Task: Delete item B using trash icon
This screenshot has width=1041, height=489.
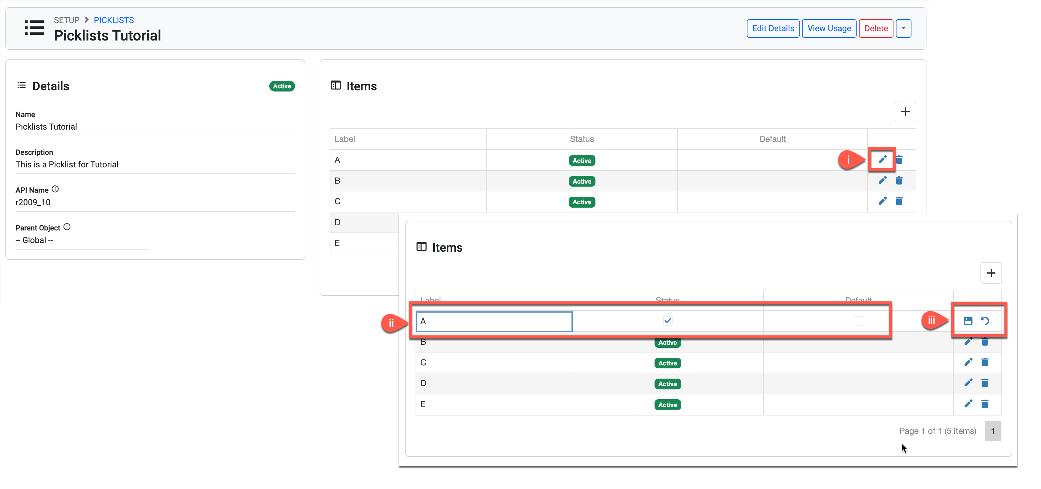Action: [x=899, y=180]
